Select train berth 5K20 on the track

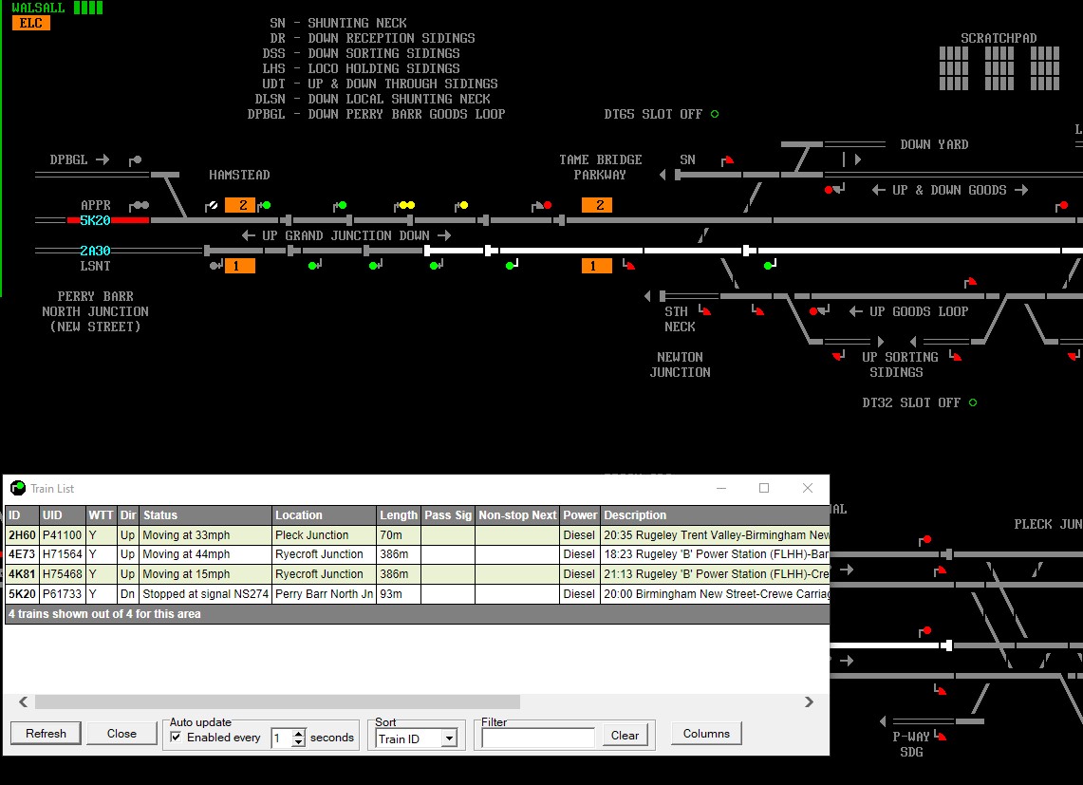pyautogui.click(x=95, y=220)
